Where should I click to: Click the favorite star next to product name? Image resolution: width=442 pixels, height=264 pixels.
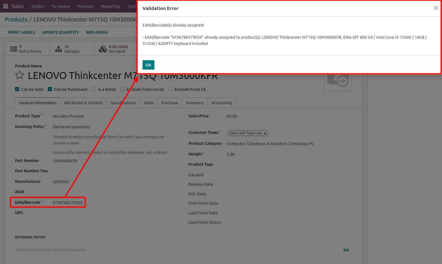20,75
